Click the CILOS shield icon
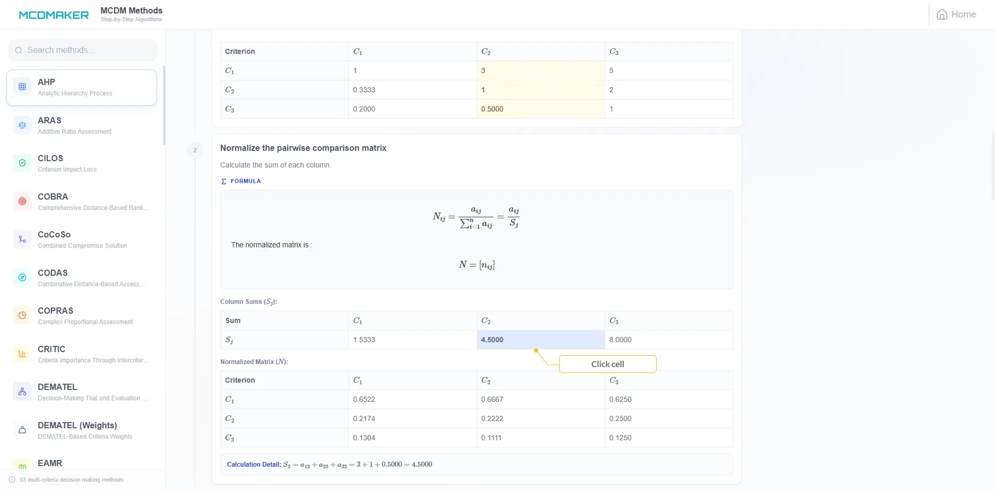Screen dimensions: 995x490 click(22, 163)
